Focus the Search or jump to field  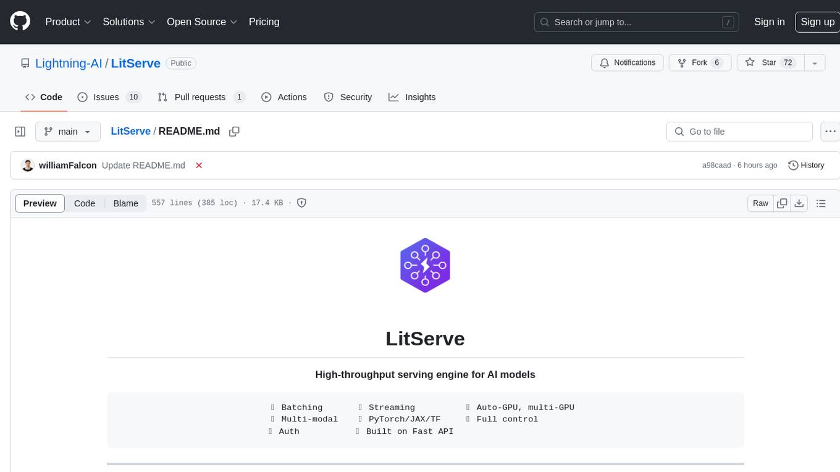click(637, 22)
